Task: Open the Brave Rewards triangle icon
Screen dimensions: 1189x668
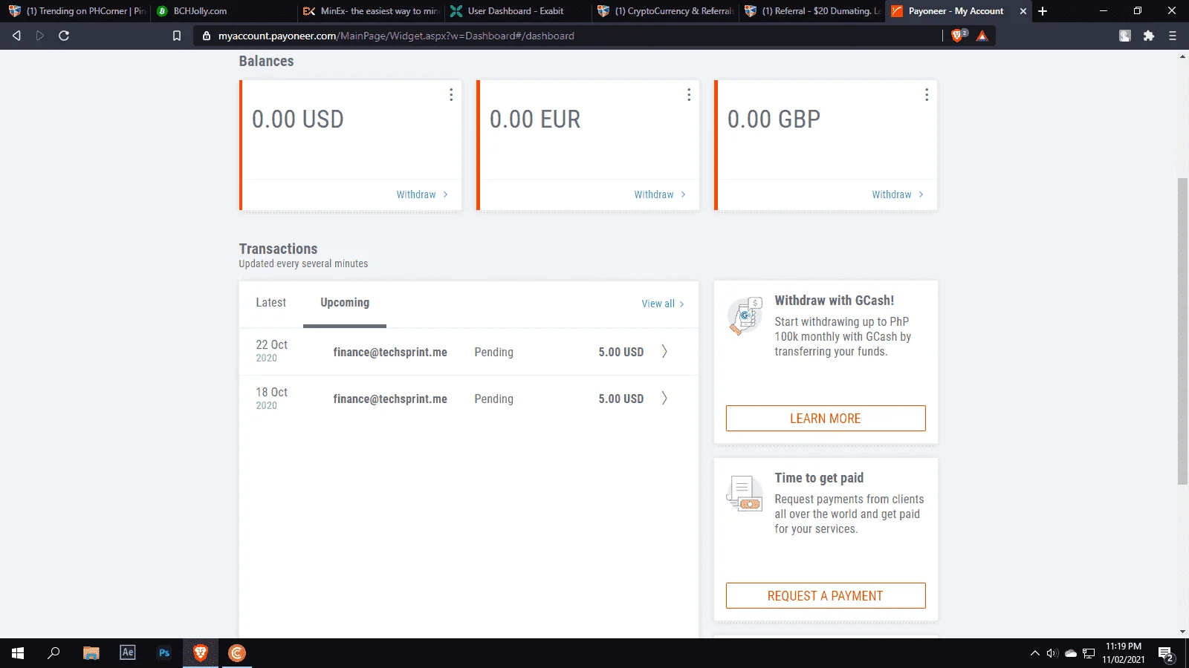Action: [x=982, y=36]
